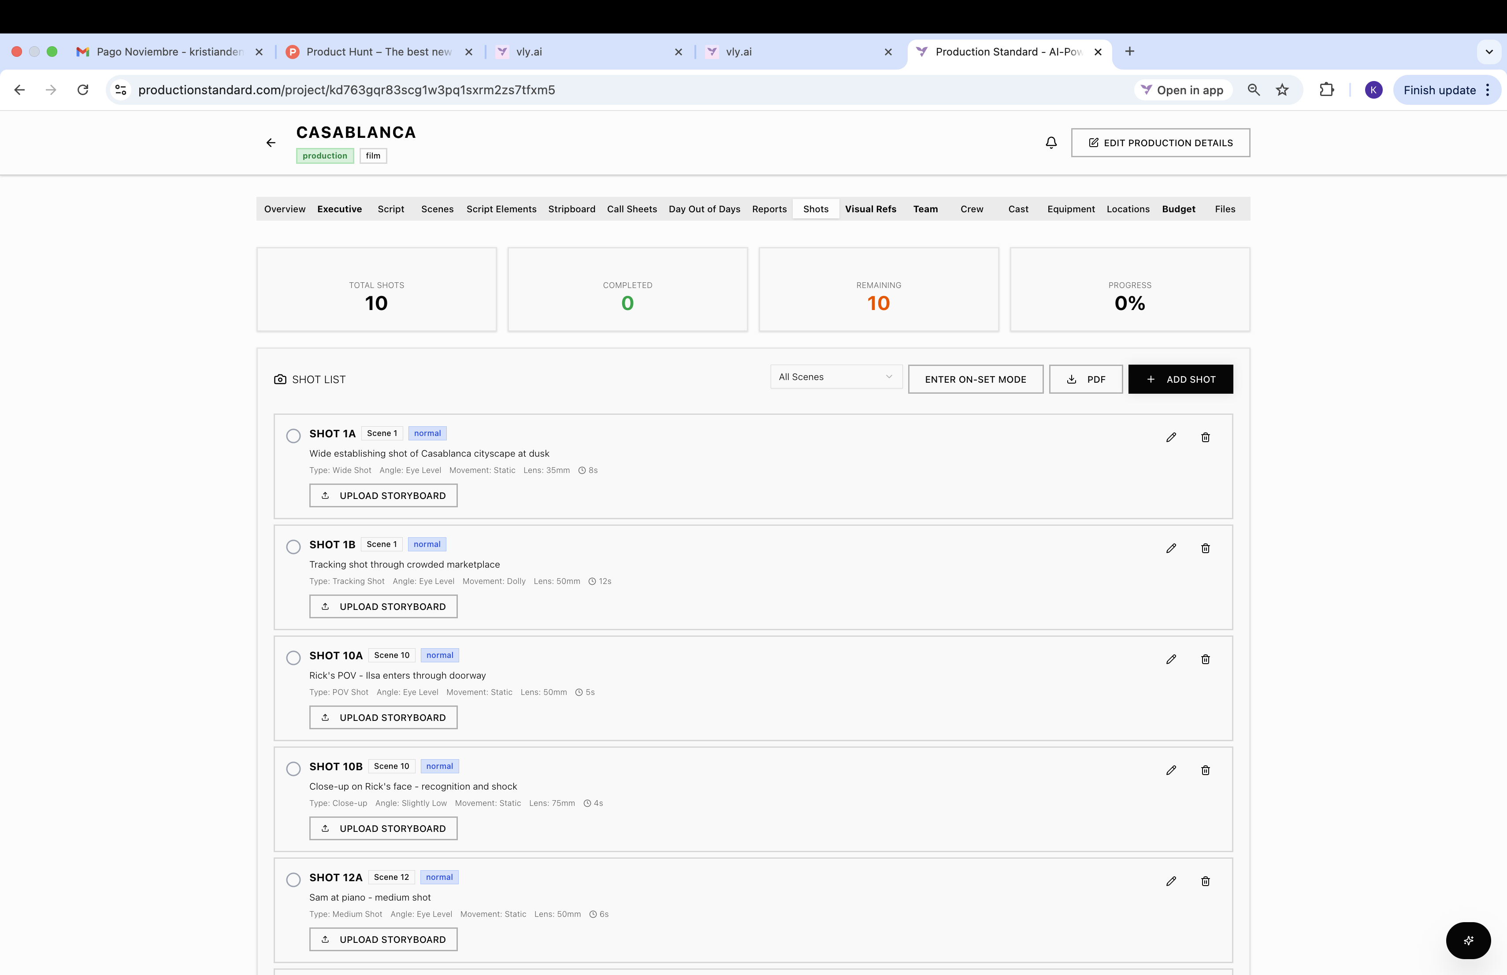This screenshot has height=975, width=1507.
Task: Open the Finish update overflow menu
Action: pos(1488,90)
